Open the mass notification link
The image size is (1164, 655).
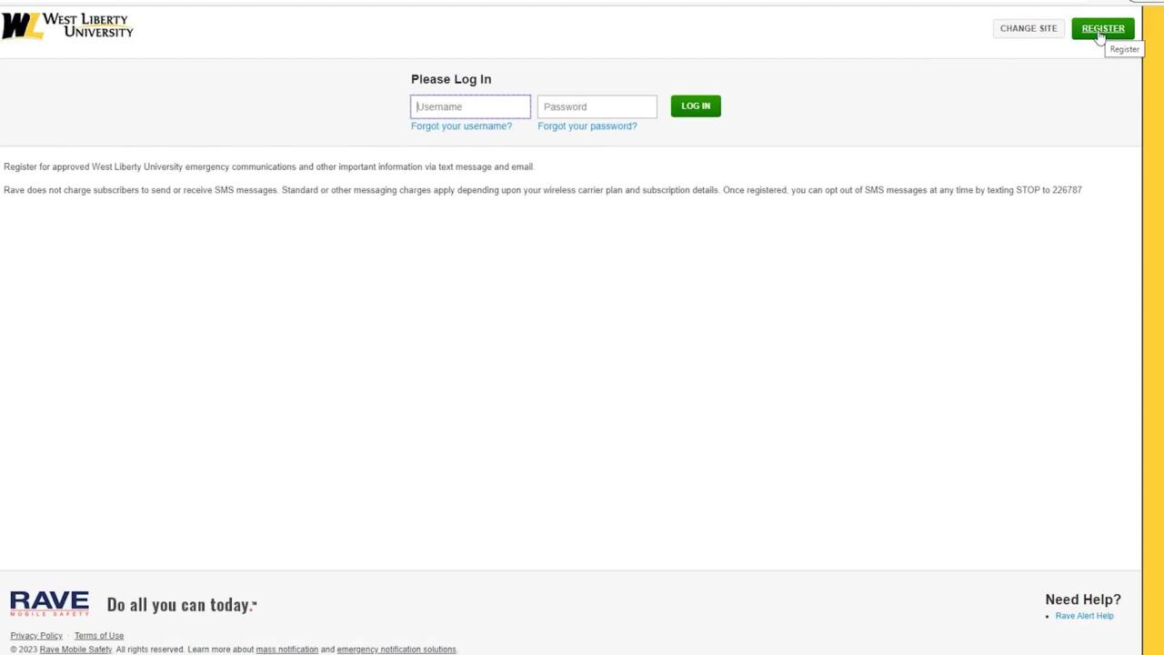[286, 650]
